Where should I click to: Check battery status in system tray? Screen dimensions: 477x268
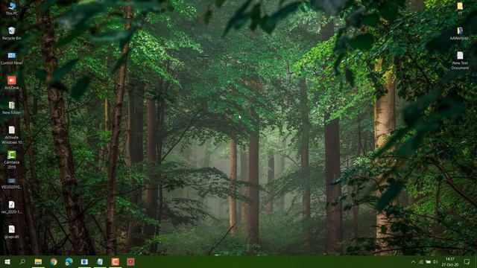pyautogui.click(x=429, y=262)
